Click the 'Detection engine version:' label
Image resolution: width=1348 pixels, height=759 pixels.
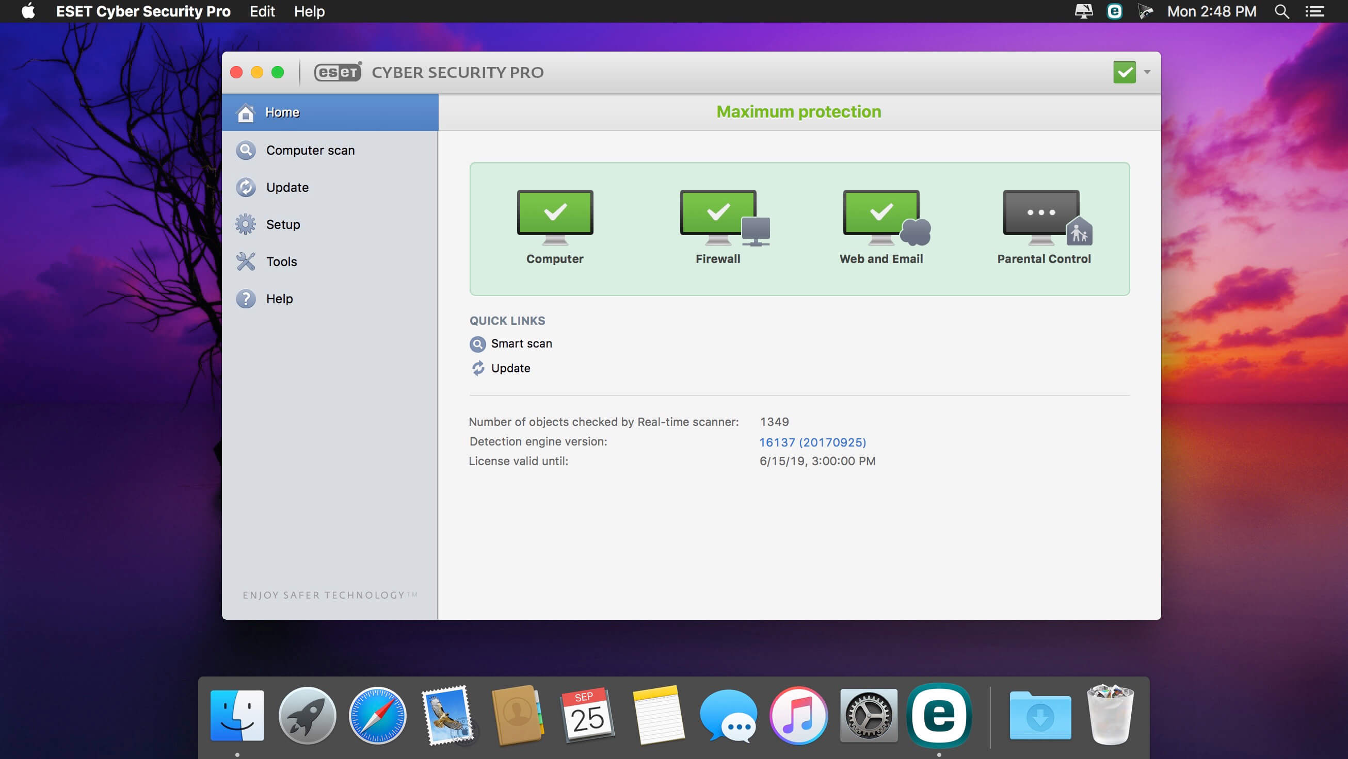point(538,442)
